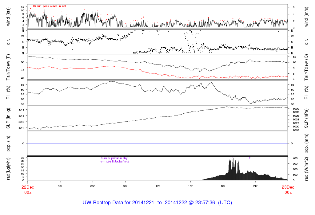Image resolution: width=315 pixels, height=215 pixels.
Task: Select the 03z time axis tick label
Action: coord(60,186)
